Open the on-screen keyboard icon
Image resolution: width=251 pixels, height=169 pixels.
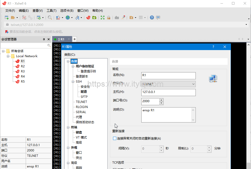click(117, 17)
